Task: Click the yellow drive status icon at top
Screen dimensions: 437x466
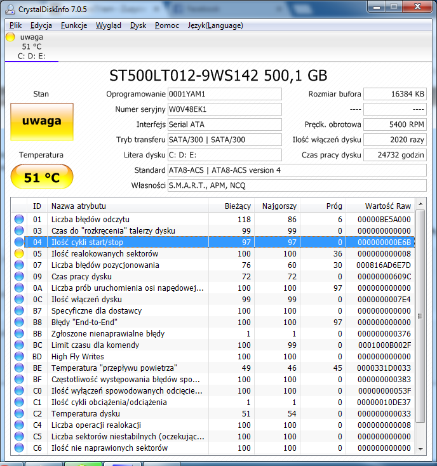Action: pos(10,37)
